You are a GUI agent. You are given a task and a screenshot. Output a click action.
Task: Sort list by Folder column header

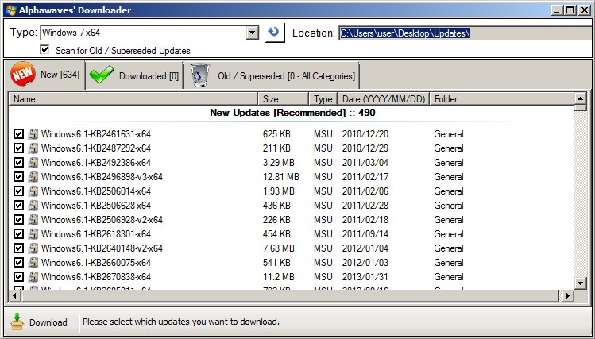click(x=502, y=99)
